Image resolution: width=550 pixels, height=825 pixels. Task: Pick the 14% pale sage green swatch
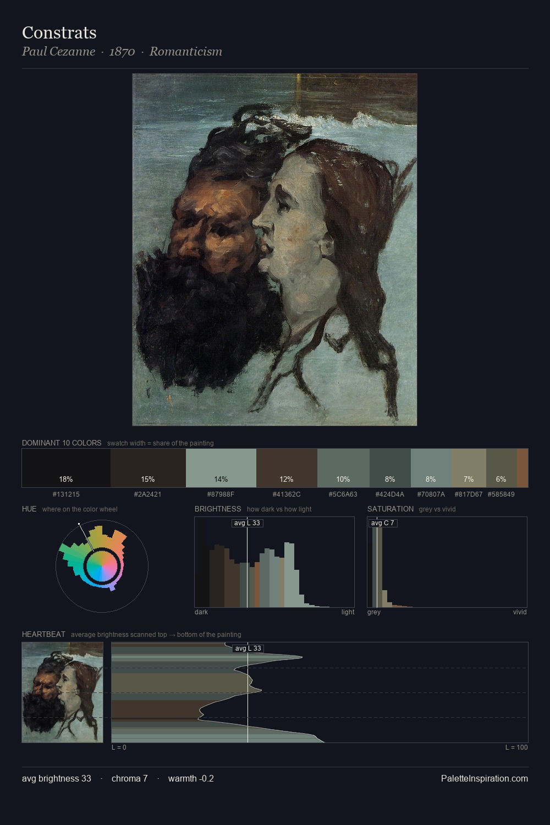(221, 468)
